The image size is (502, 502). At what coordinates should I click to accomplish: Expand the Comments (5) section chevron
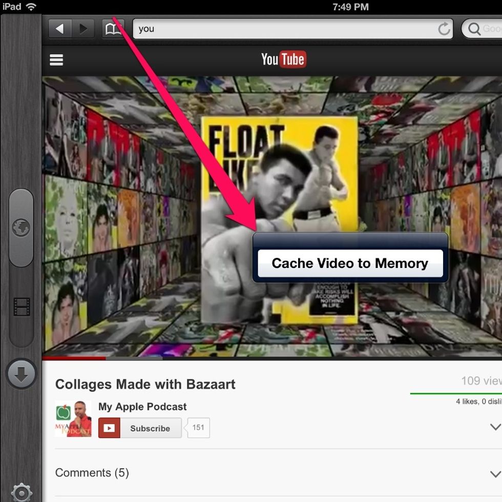495,474
